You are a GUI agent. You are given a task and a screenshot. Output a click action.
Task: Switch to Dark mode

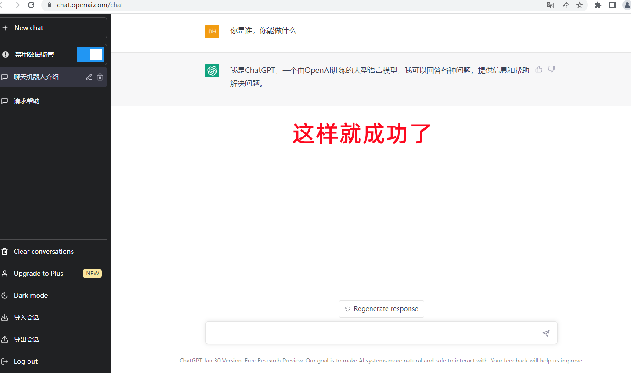pyautogui.click(x=31, y=296)
